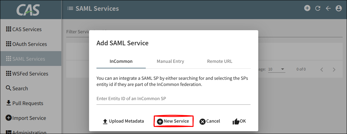This screenshot has width=347, height=134.
Task: Open the user account profile icon
Action: point(339,8)
